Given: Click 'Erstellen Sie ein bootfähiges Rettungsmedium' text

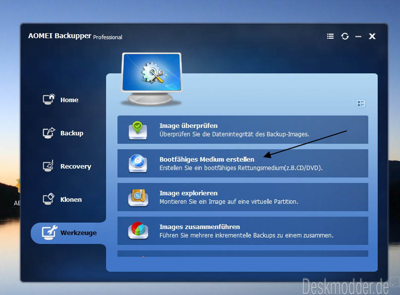Looking at the screenshot, I should pos(241,168).
